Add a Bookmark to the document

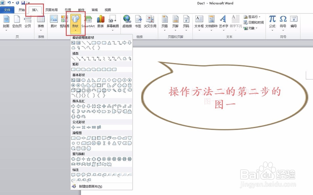pyautogui.click(x=138, y=22)
